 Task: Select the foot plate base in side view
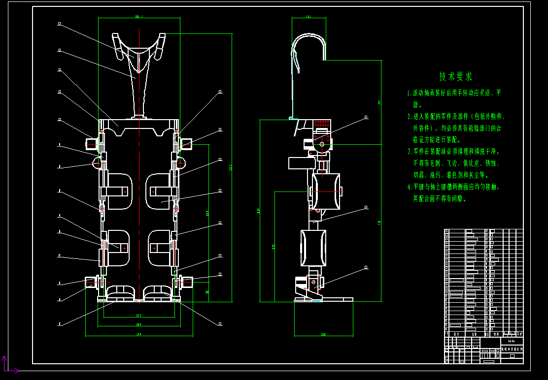tap(324, 299)
